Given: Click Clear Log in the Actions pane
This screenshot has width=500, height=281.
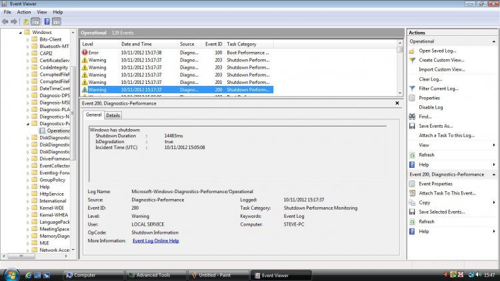Looking at the screenshot, I should pyautogui.click(x=431, y=79).
